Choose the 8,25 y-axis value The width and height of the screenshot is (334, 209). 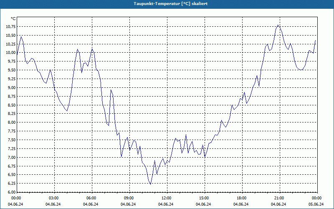(x=12, y=114)
